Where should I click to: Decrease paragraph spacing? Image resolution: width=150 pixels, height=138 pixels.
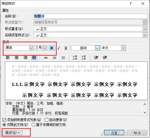click(x=83, y=58)
